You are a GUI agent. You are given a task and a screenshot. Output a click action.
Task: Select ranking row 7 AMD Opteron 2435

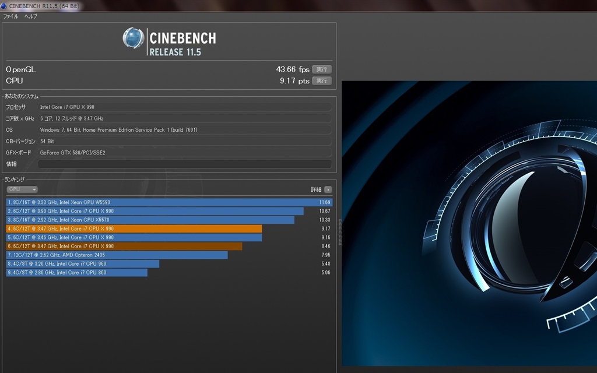click(x=170, y=255)
